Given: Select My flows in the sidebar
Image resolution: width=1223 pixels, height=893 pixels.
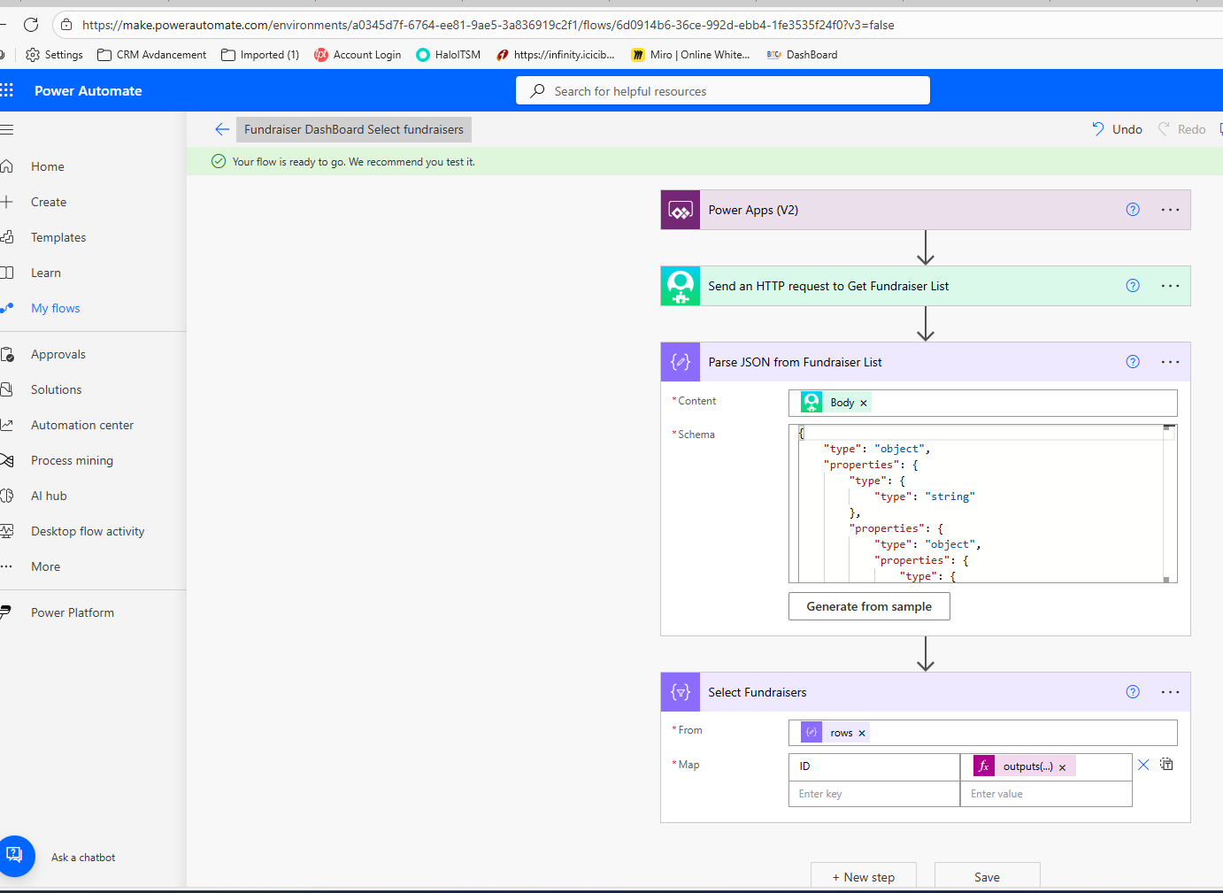Looking at the screenshot, I should pyautogui.click(x=56, y=308).
